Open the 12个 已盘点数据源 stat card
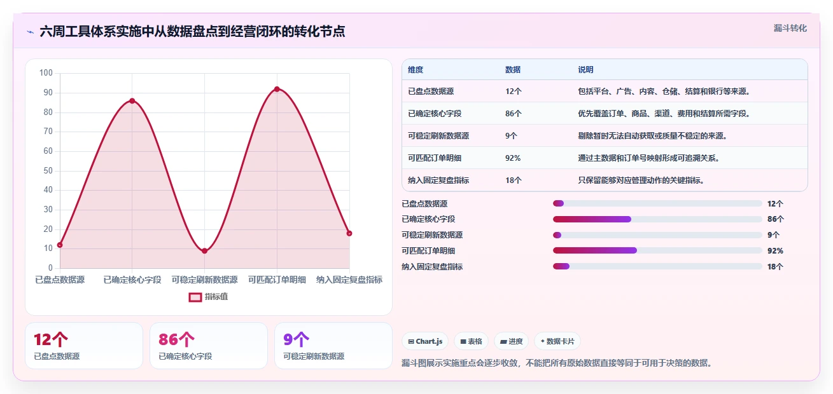 tap(84, 346)
